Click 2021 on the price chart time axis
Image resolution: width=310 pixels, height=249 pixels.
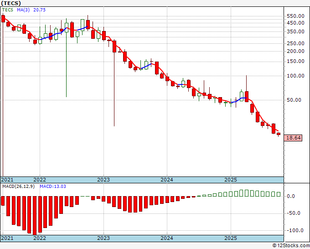[7, 180]
